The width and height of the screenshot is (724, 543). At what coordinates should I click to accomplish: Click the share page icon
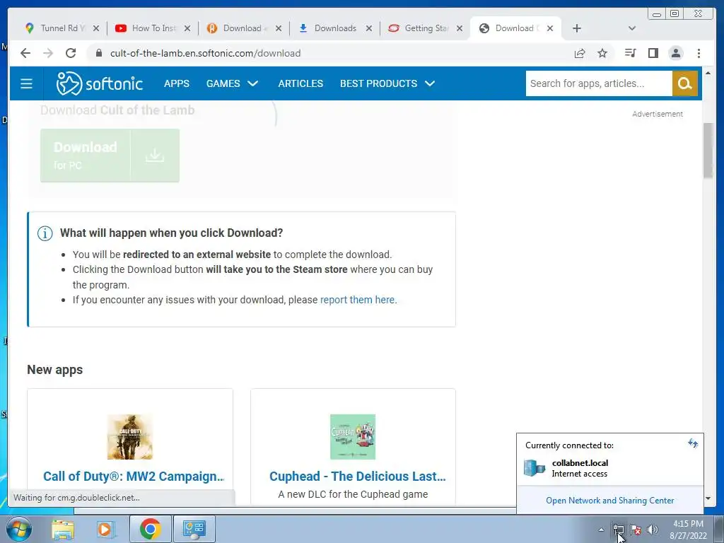[580, 53]
